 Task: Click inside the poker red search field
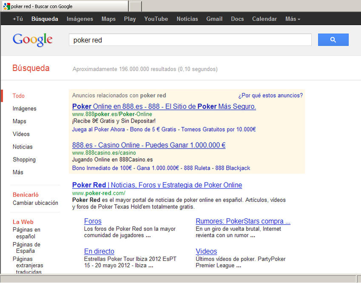(190, 40)
